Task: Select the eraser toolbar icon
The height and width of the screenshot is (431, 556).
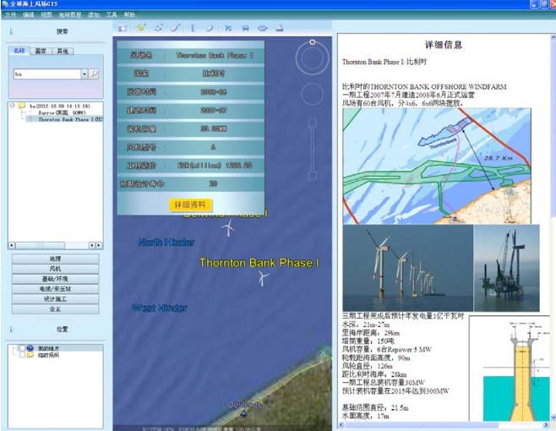Action: click(x=210, y=28)
